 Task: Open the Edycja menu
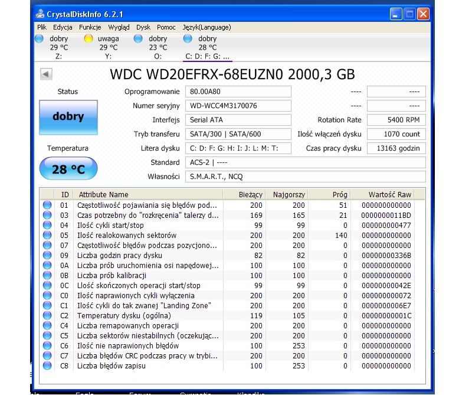[x=63, y=27]
